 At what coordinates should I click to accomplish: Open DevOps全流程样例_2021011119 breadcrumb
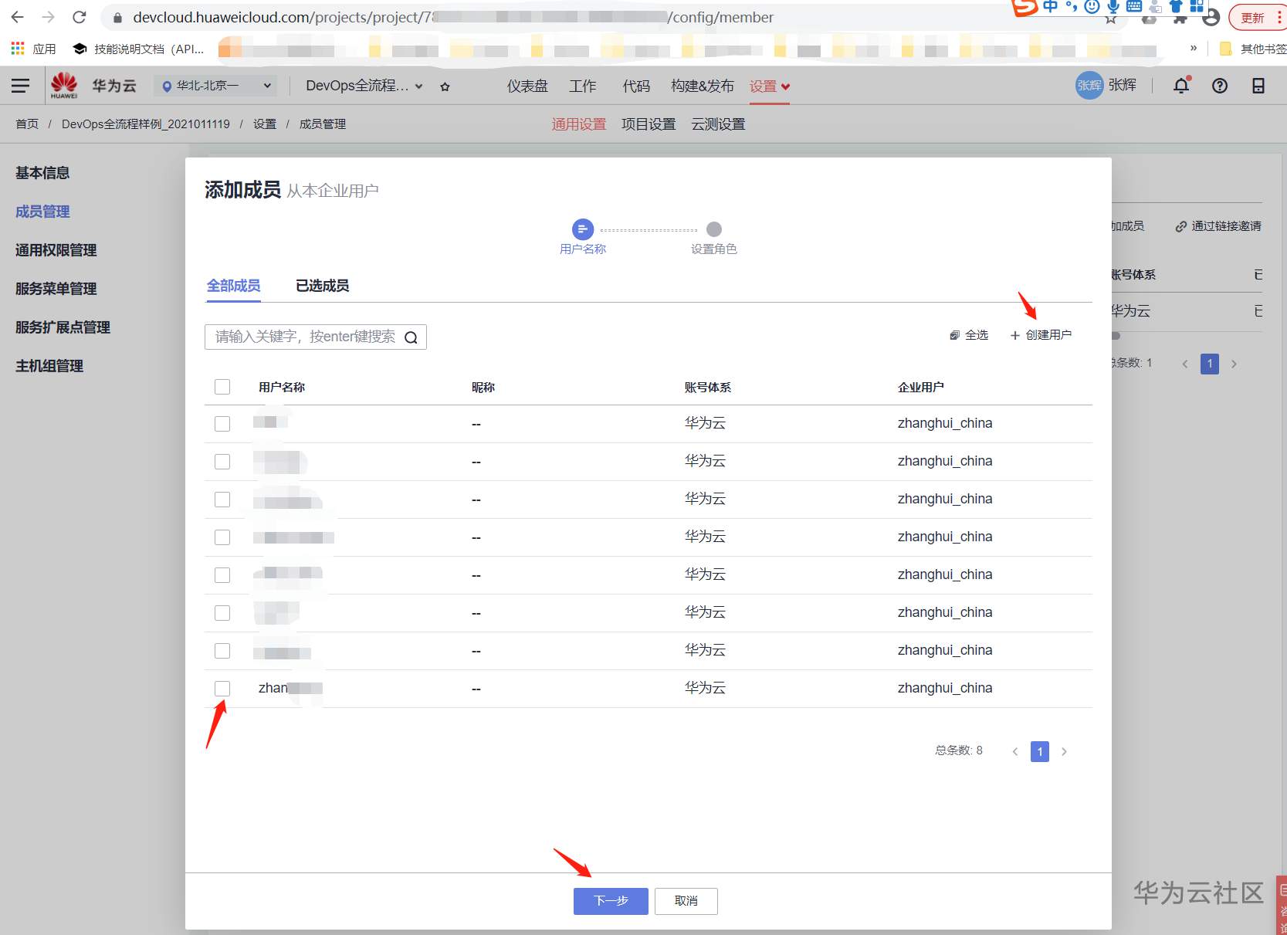tap(146, 124)
